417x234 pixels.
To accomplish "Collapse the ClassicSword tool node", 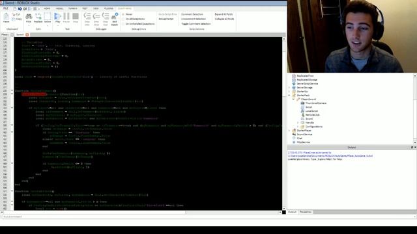I will tap(294, 99).
